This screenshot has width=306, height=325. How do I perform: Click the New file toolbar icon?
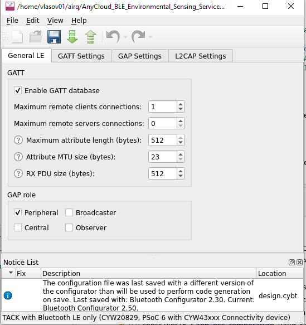click(x=17, y=37)
